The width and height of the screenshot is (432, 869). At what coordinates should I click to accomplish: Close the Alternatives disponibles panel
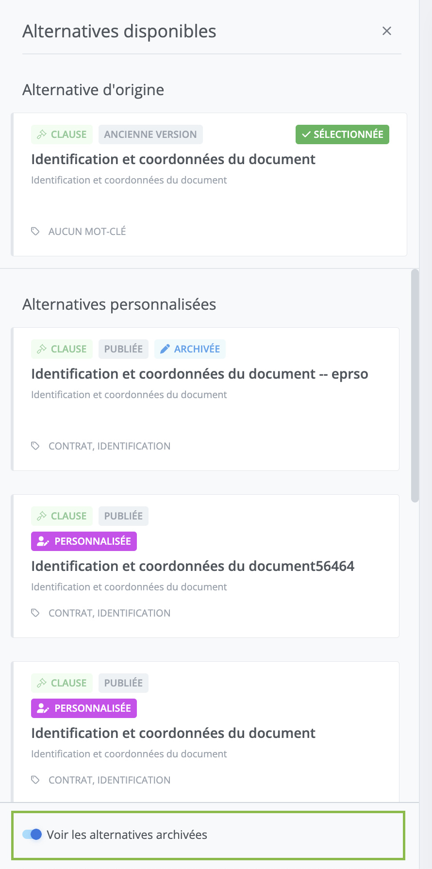click(387, 31)
